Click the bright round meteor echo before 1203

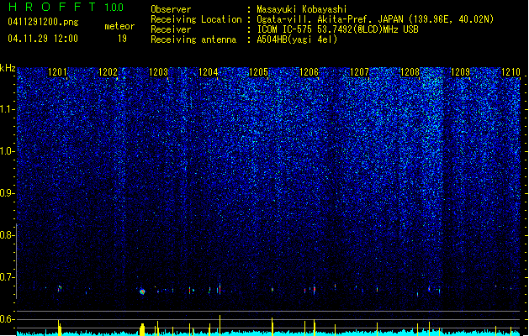tap(142, 291)
